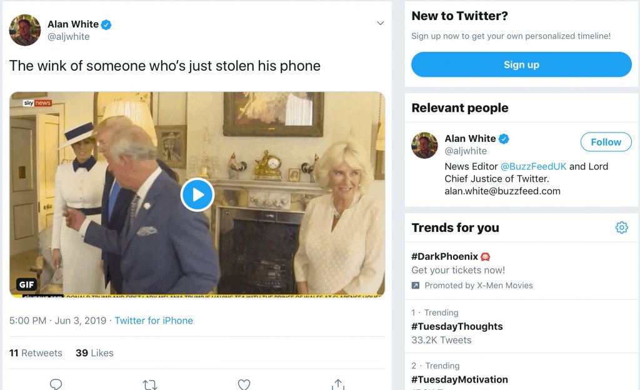
Task: Click the promoted arrow icon under #DarkPhoenix
Action: 416,286
